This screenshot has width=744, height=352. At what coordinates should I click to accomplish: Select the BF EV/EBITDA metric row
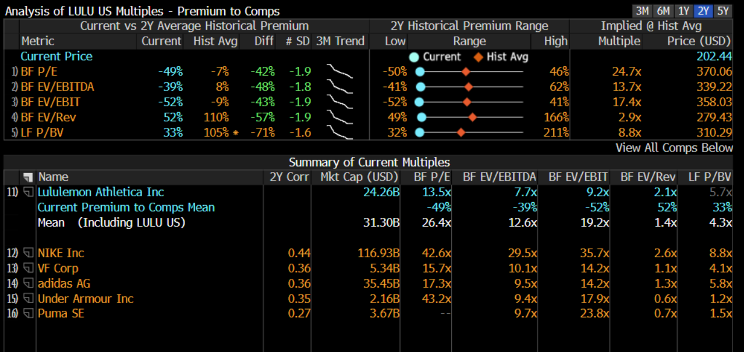click(57, 87)
